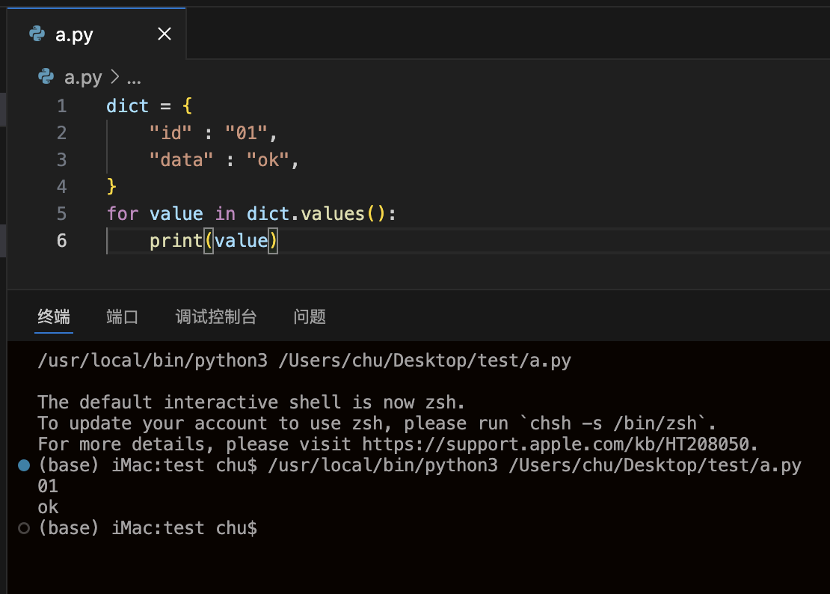Screen dimensions: 830x594
Task: Click the Python icon in the a.py tab
Action: click(x=36, y=34)
